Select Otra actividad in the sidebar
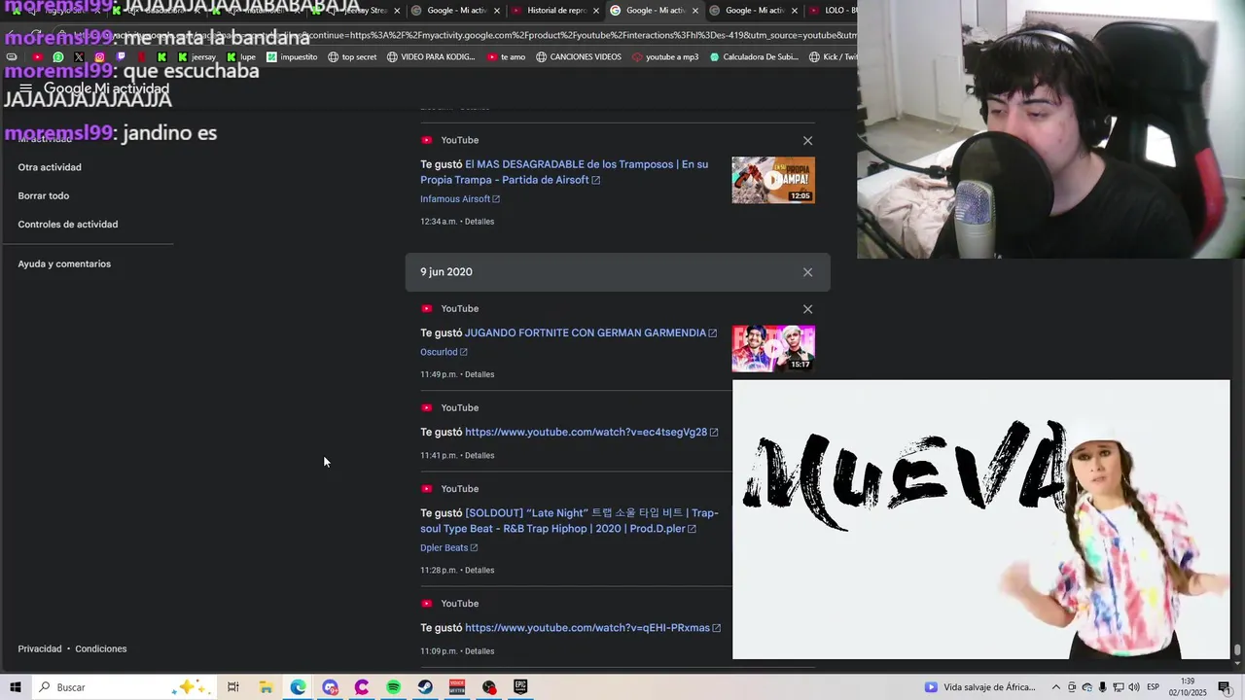1245x700 pixels. coord(50,167)
